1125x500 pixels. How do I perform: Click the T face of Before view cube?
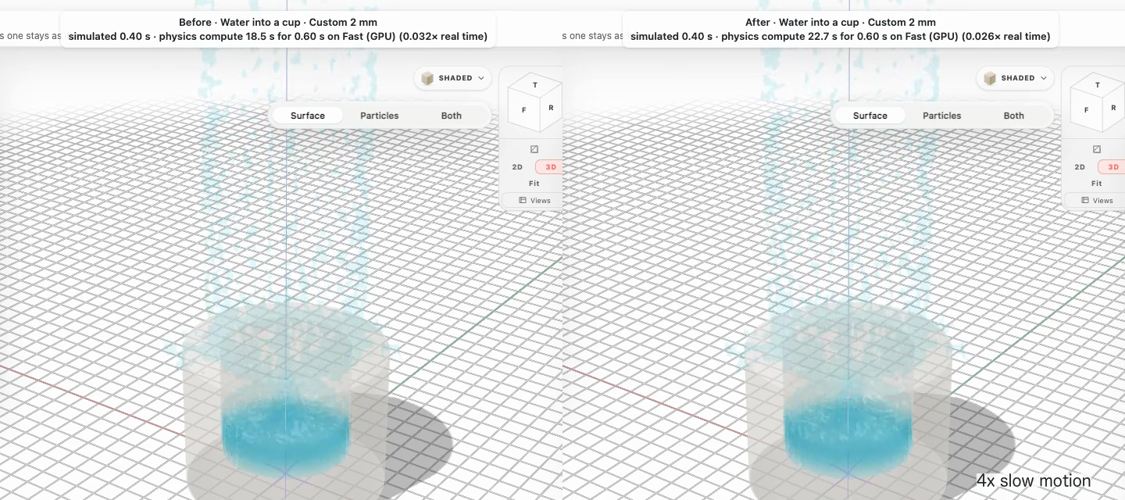tap(535, 84)
